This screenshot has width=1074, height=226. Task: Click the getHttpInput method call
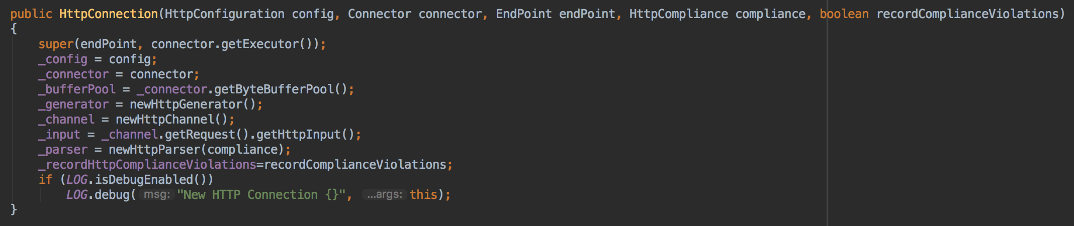[299, 135]
